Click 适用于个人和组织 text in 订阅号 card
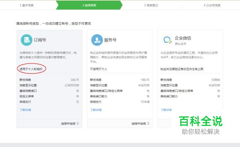 pyautogui.click(x=31, y=69)
